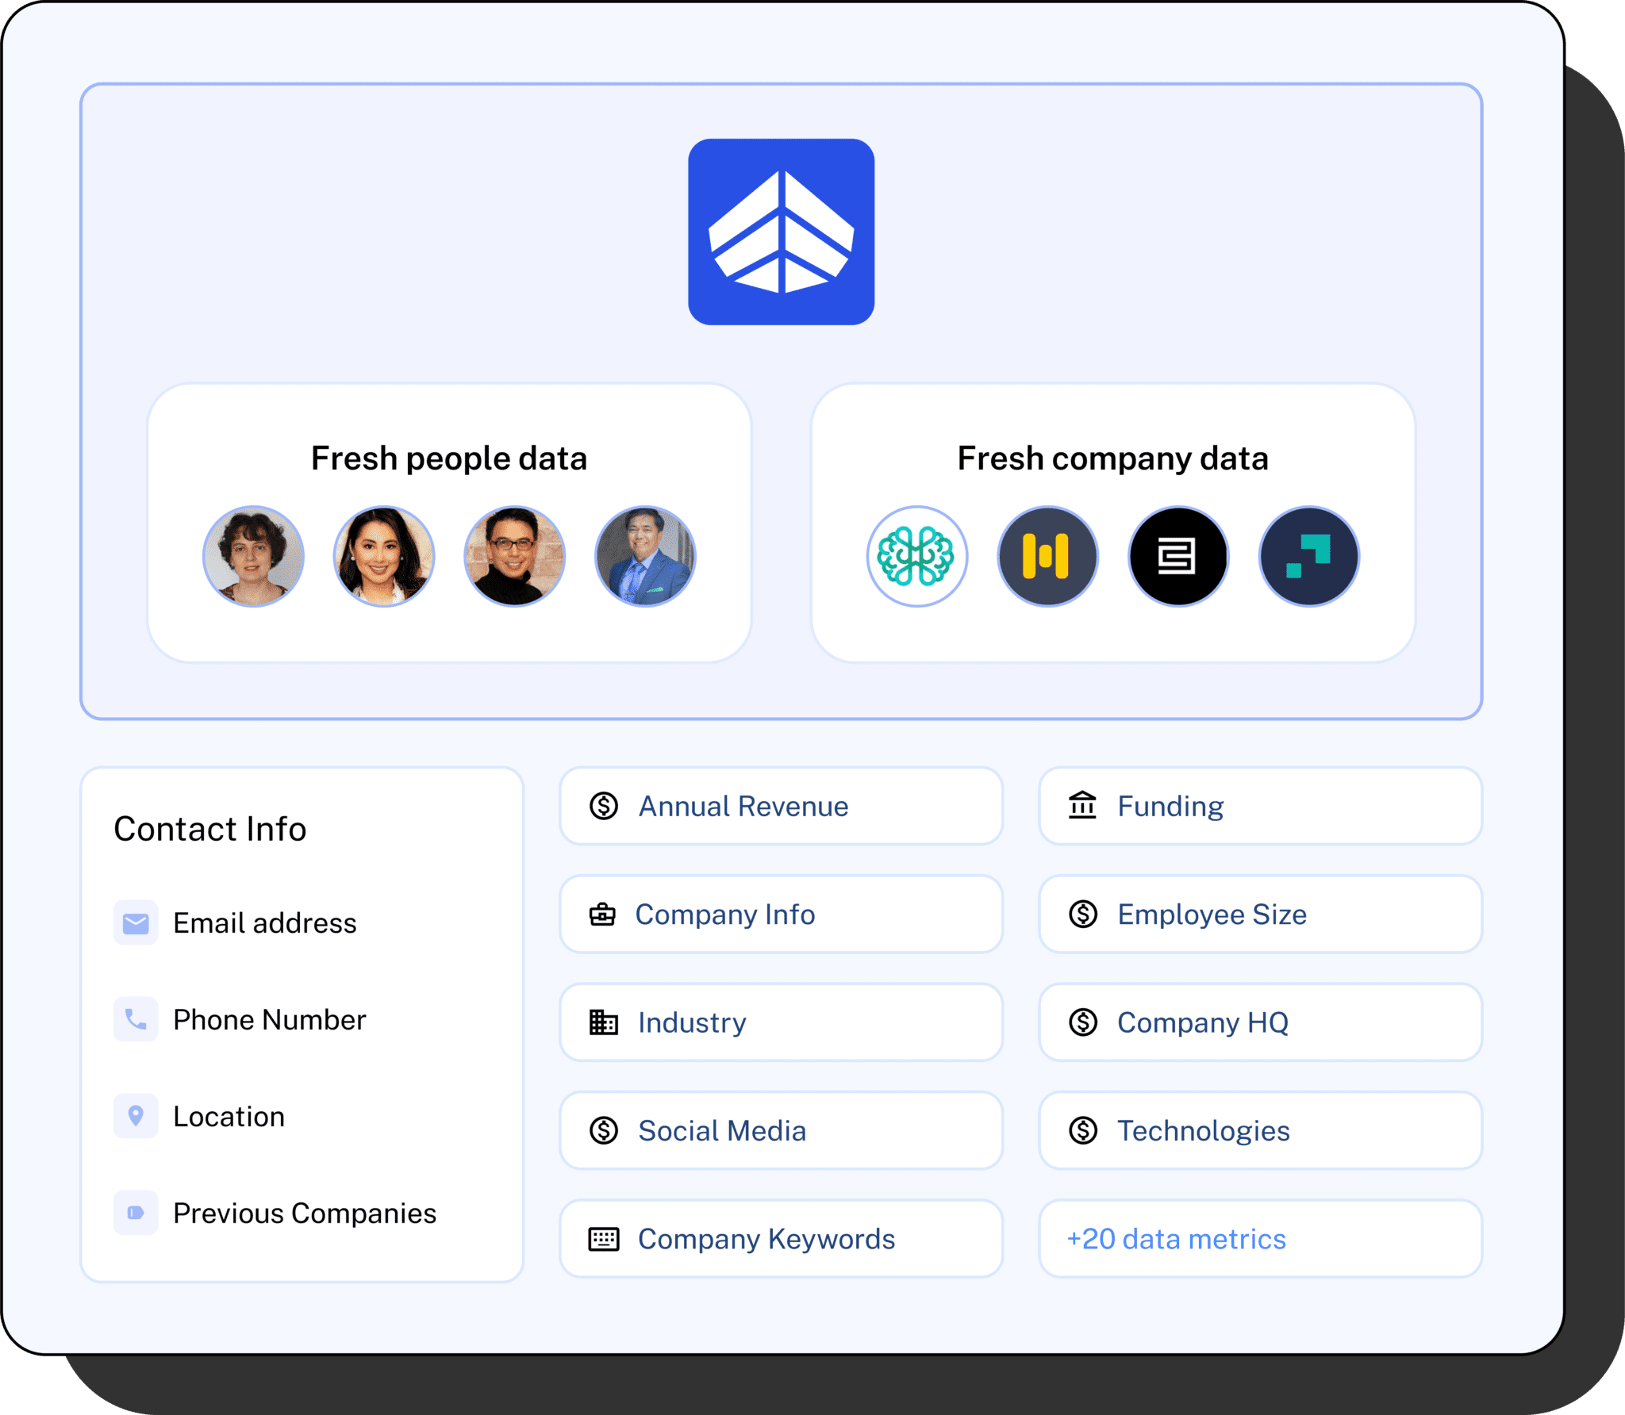Click the location pin icon
1625x1415 pixels.
[136, 1117]
